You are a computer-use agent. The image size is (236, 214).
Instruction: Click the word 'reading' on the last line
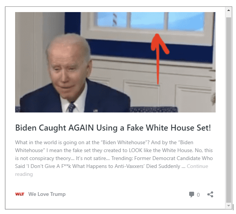(24, 174)
